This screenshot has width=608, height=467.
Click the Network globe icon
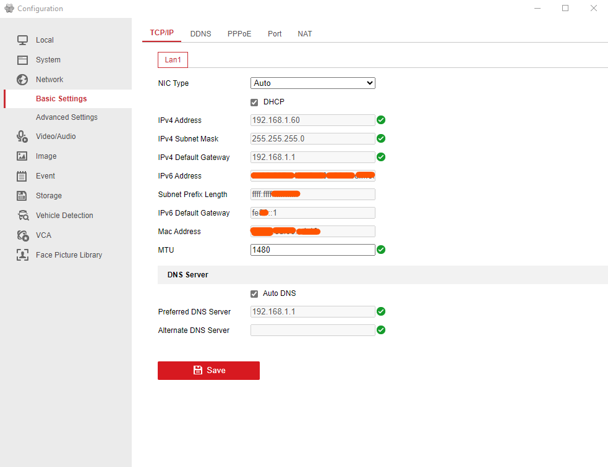tap(23, 80)
